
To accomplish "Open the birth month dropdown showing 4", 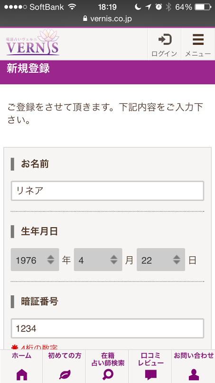I will pyautogui.click(x=98, y=260).
